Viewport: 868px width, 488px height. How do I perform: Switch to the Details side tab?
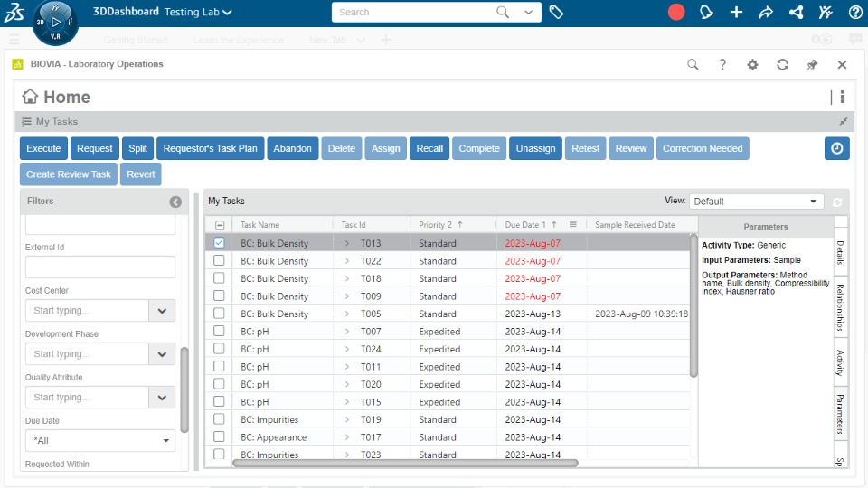pos(840,252)
